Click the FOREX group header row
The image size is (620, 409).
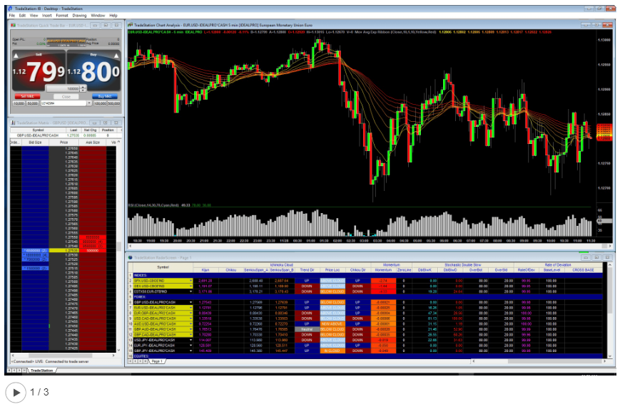tap(367, 297)
